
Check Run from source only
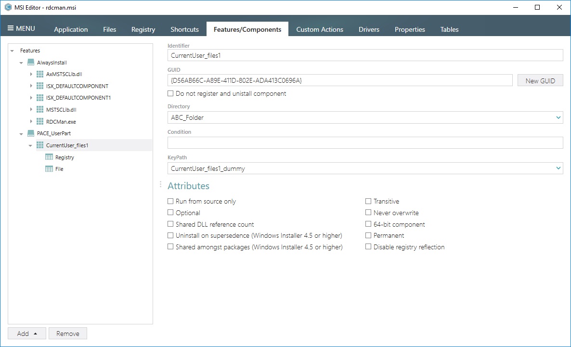(170, 201)
